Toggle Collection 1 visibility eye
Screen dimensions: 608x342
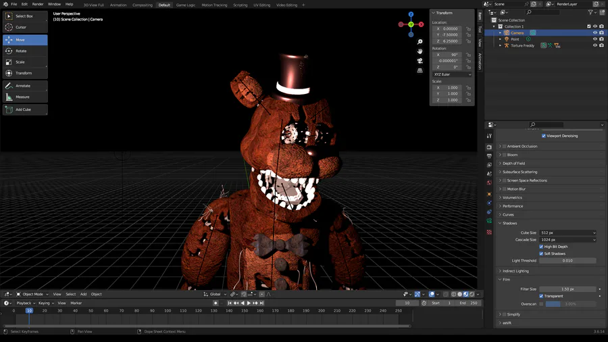click(x=595, y=26)
